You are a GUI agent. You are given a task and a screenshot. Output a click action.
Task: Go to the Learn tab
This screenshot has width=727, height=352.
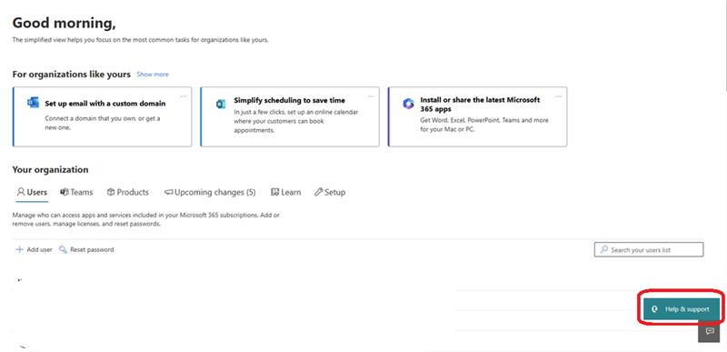(x=286, y=192)
